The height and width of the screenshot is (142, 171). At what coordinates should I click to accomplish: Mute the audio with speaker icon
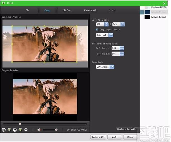click(39, 130)
